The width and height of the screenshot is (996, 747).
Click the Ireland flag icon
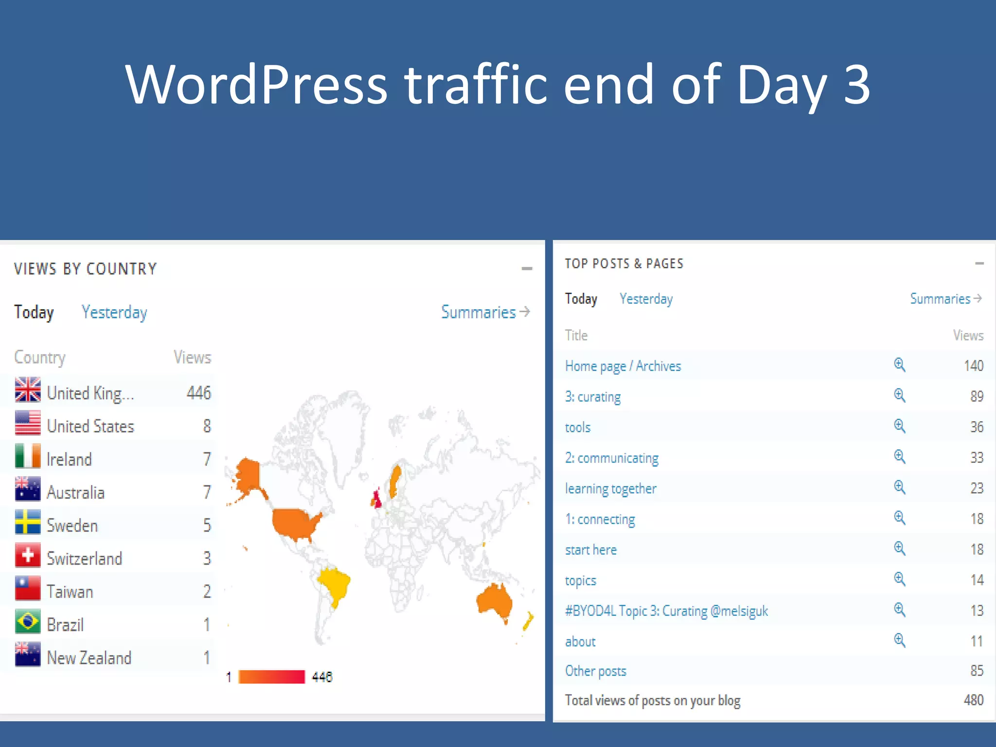point(28,456)
